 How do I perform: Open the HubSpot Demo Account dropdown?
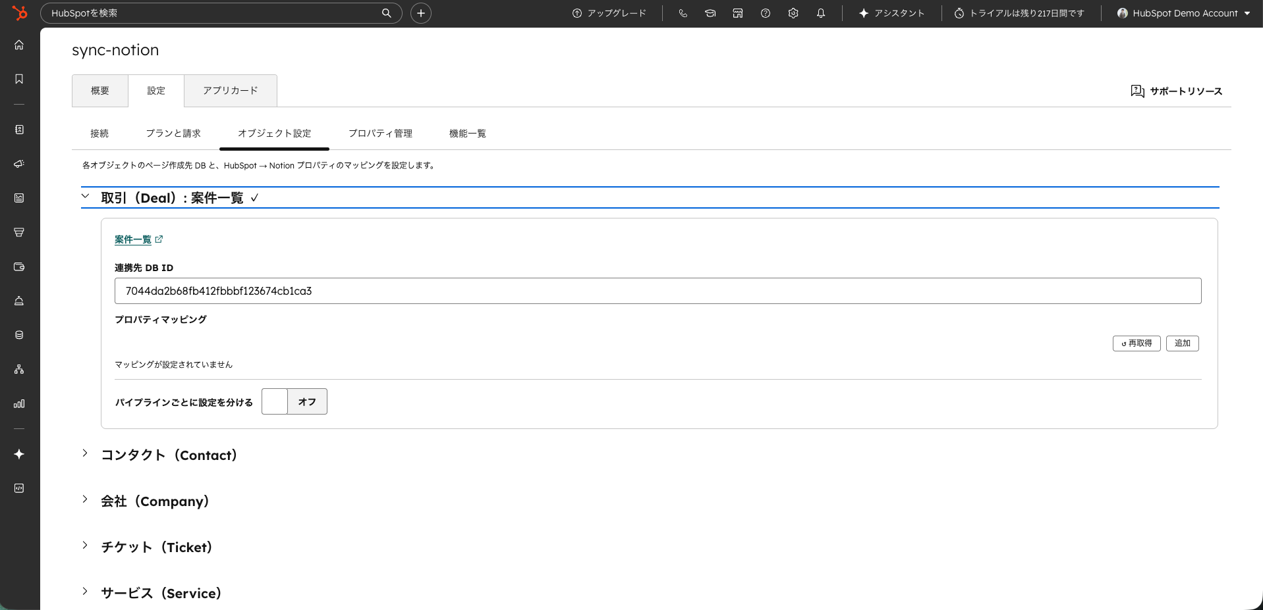coord(1184,13)
